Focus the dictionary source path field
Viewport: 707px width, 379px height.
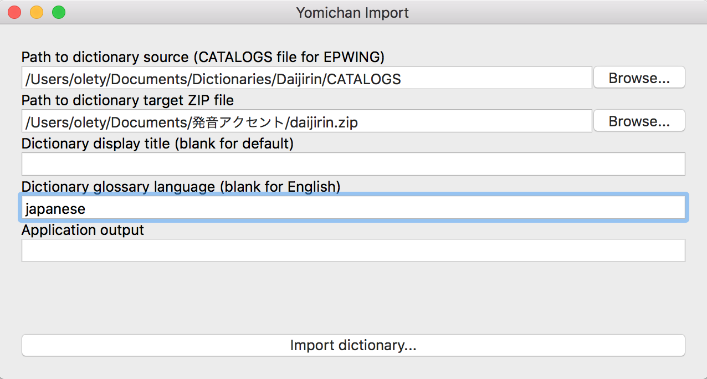(307, 78)
